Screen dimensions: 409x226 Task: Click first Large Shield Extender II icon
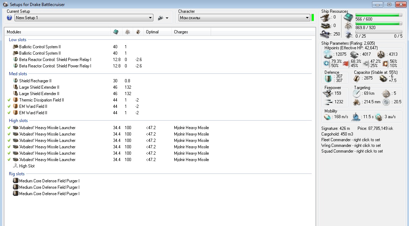pyautogui.click(x=15, y=87)
